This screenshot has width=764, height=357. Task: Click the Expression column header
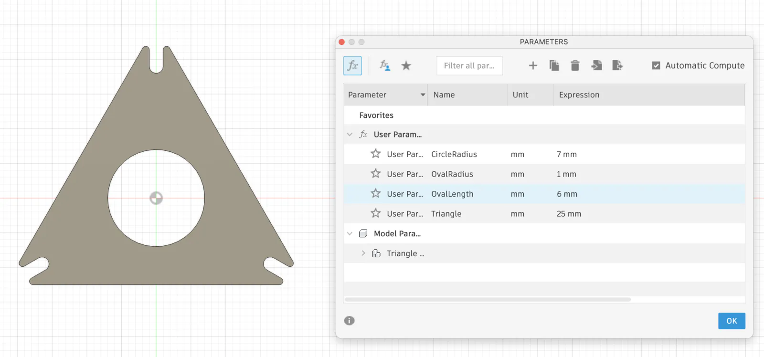click(648, 95)
